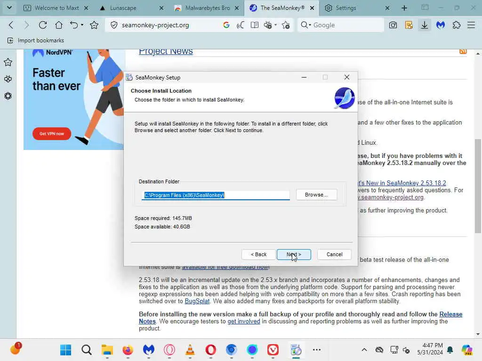The width and height of the screenshot is (482, 361).
Task: Close the Lunascape tab
Action: (x=161, y=8)
